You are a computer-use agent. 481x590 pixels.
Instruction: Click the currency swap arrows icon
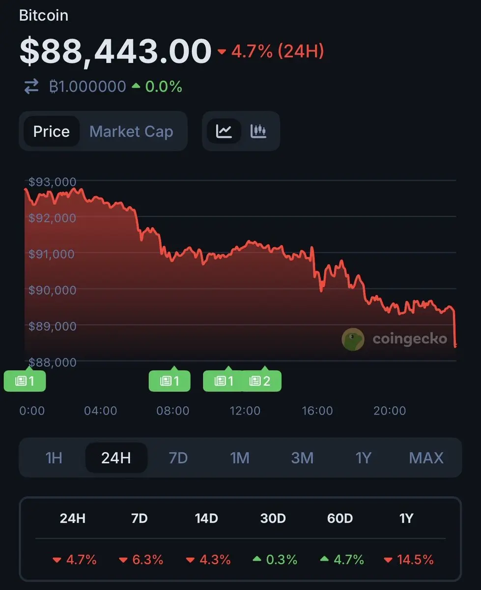tap(31, 87)
